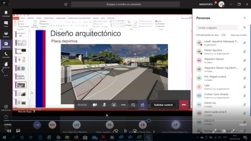The width and height of the screenshot is (251, 141).
Task: Click the Solicitar control button
Action: click(163, 105)
